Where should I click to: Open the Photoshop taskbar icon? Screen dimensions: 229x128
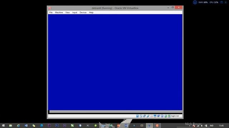click(57, 126)
